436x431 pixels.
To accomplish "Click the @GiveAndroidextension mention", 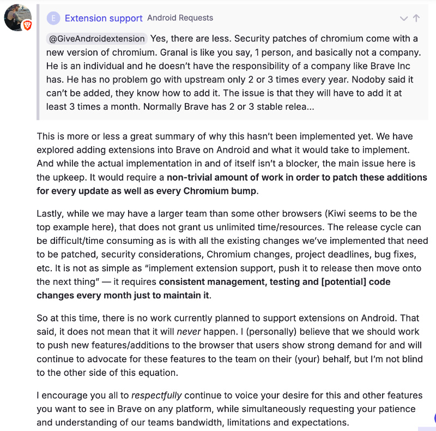I will (96, 38).
